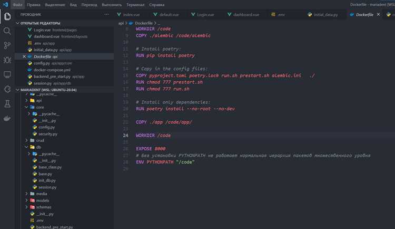
Task: Open the Run and Debug icon
Action: click(x=7, y=60)
